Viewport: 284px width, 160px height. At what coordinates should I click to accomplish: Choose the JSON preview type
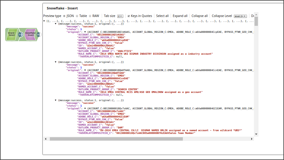point(64,16)
